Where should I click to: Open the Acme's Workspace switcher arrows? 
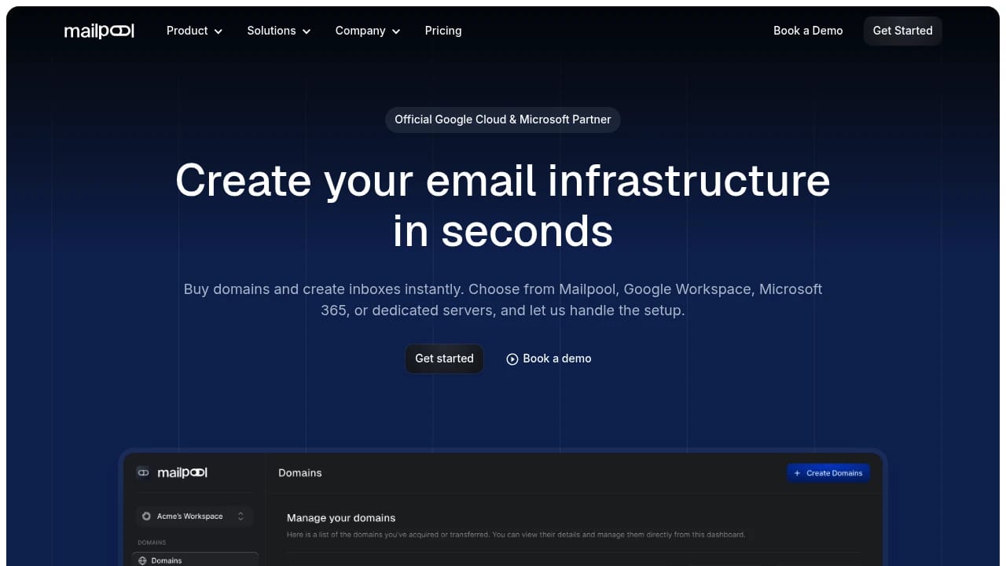240,516
